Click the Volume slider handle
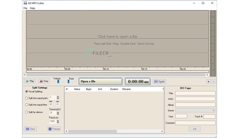This screenshot has height=138, width=239. (x=58, y=82)
